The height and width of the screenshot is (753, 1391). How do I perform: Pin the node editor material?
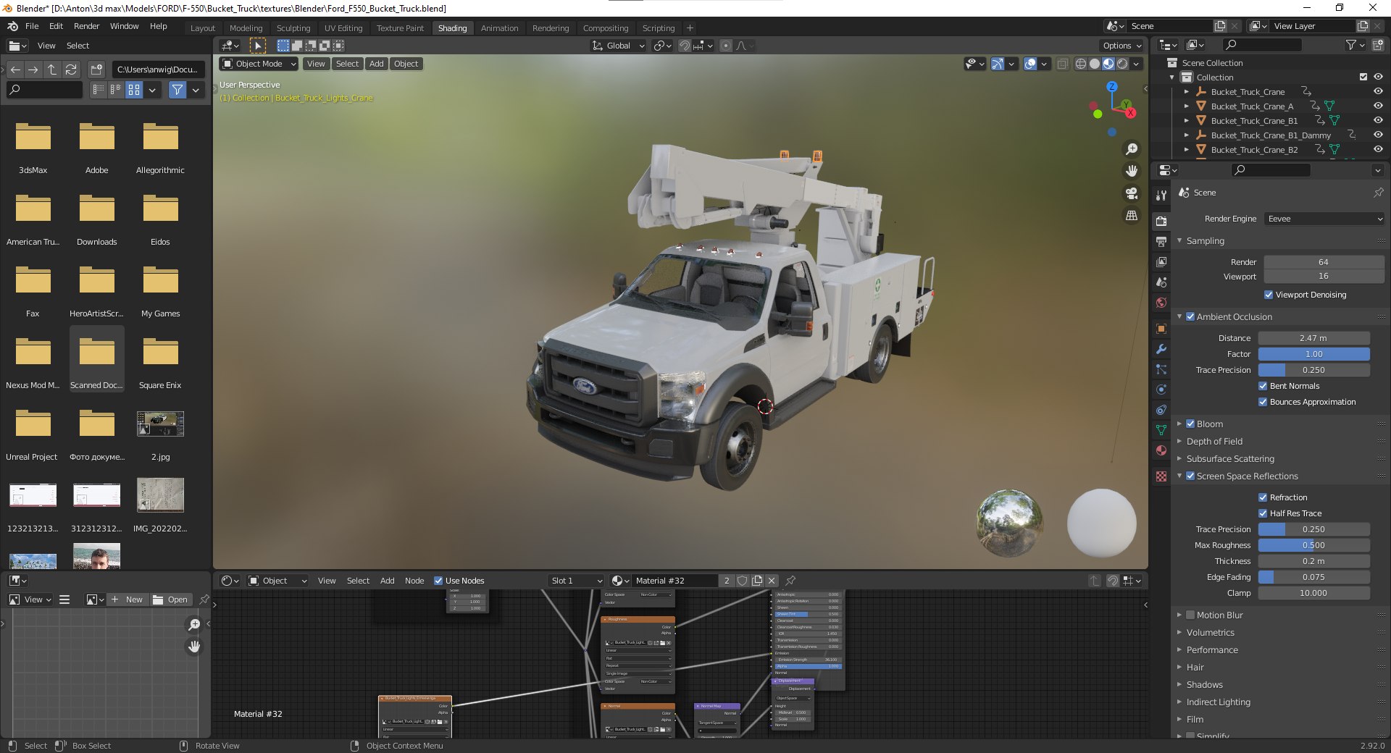click(x=790, y=581)
